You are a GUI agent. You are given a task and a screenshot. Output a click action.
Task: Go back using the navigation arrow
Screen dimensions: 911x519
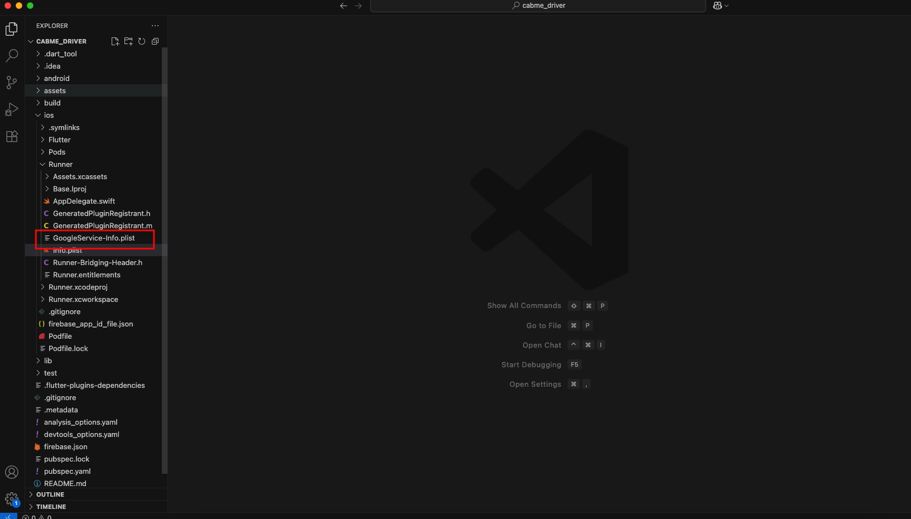(343, 6)
